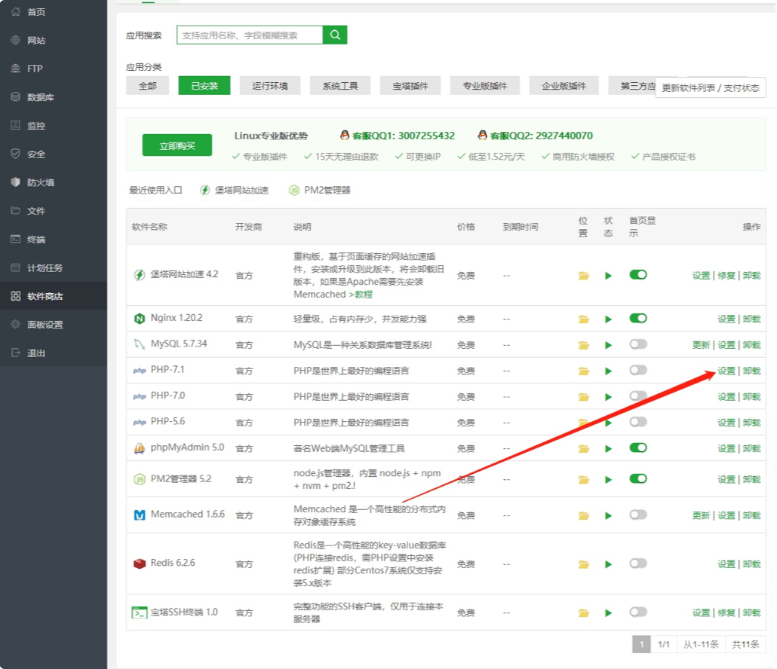
Task: Click 修复 link for 宝塔SSH终端 1.0
Action: coord(726,612)
